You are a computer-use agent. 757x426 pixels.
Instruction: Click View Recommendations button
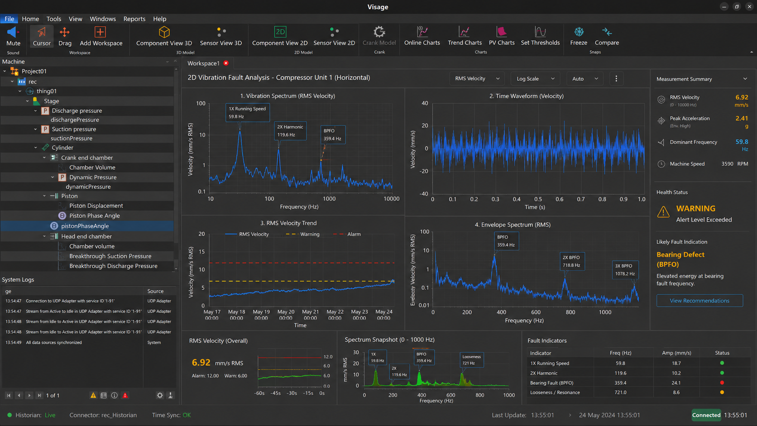click(700, 301)
